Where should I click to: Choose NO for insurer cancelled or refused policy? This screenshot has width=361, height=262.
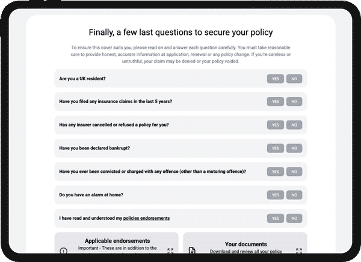[294, 125]
